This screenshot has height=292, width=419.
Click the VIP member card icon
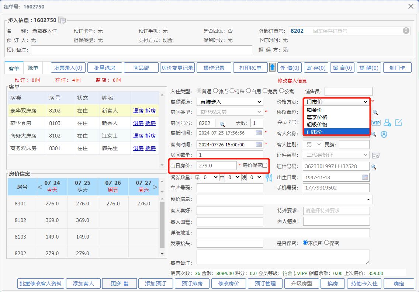[x=376, y=123]
